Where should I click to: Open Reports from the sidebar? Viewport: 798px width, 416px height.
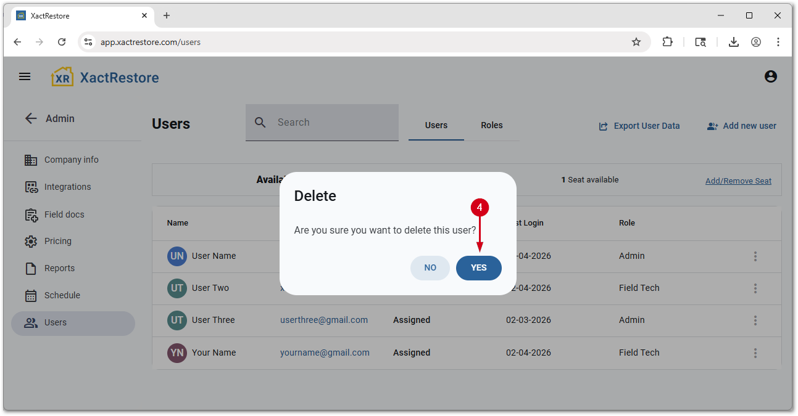pos(59,268)
